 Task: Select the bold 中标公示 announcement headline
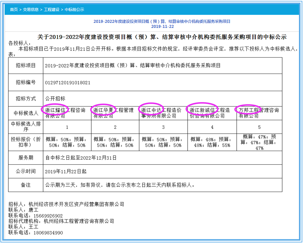(162, 37)
